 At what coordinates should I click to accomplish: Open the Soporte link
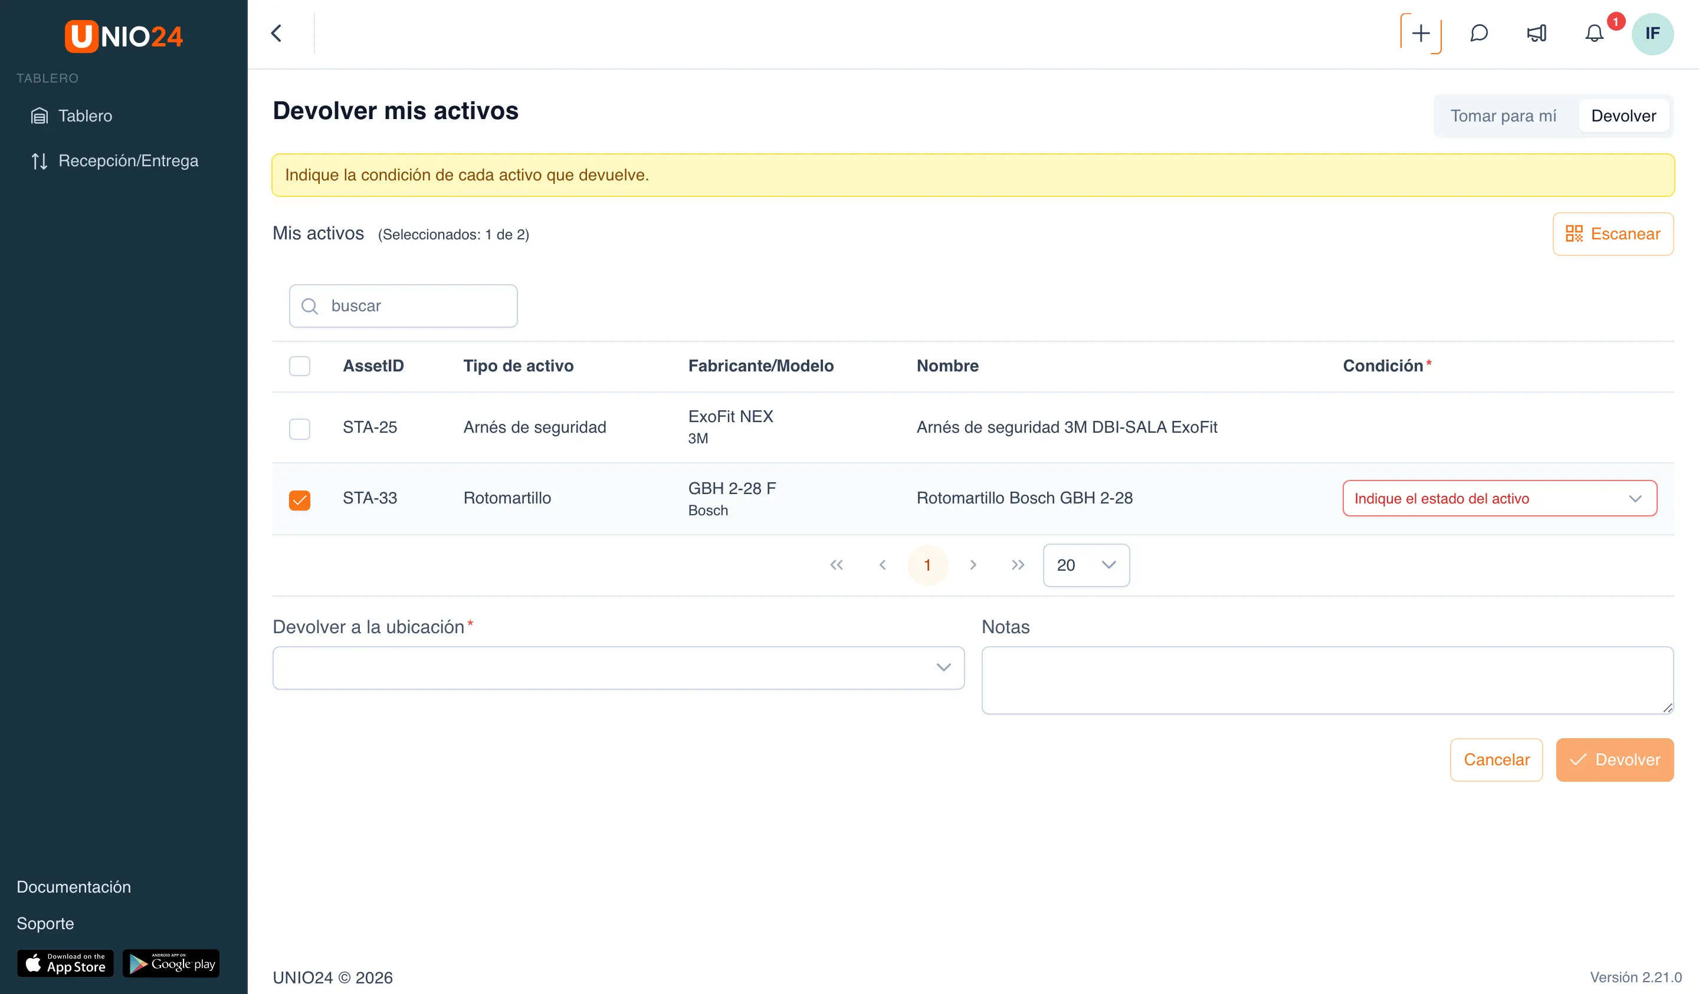[x=45, y=923]
